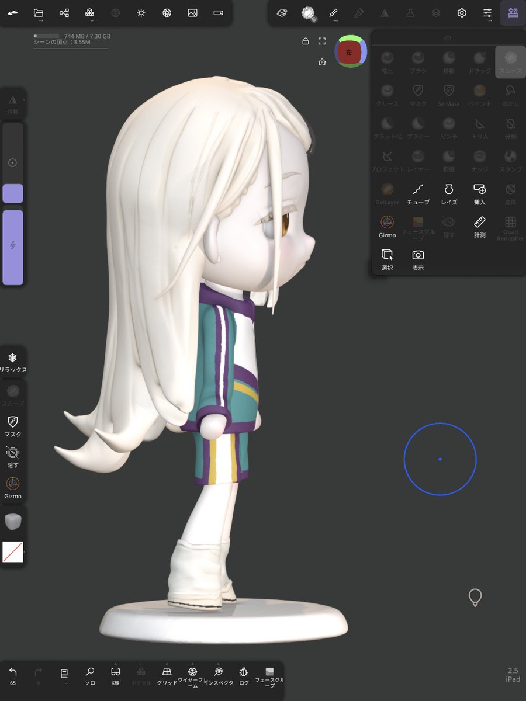526x701 pixels.
Task: Open インスペクタ inspector
Action: [x=219, y=676]
